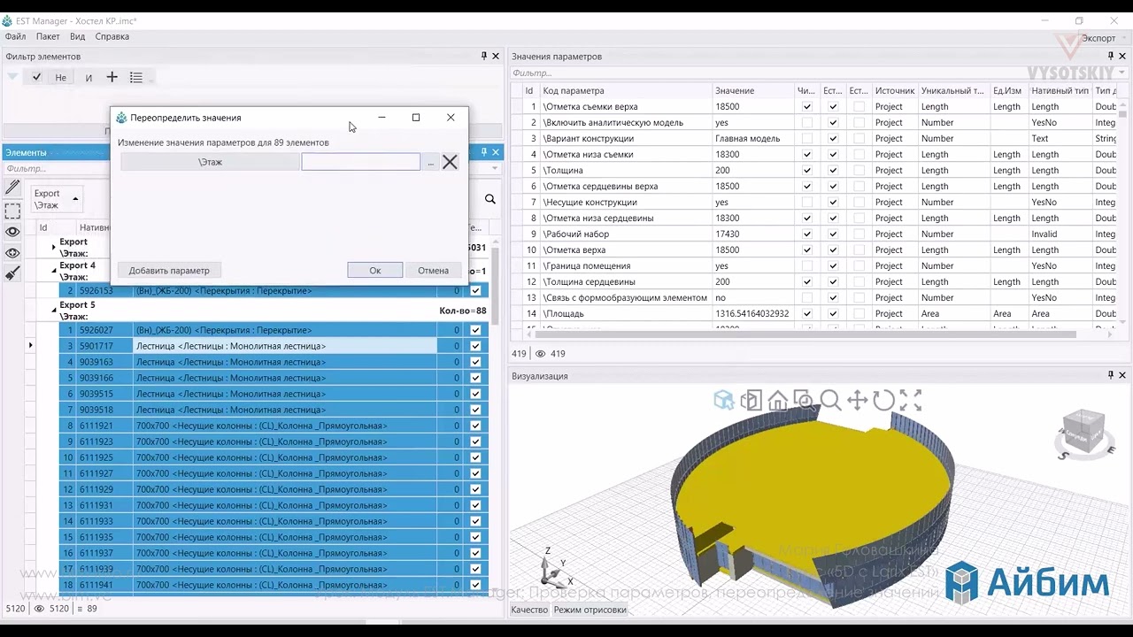Image resolution: width=1133 pixels, height=637 pixels.
Task: Close the Визуализация panel
Action: point(1122,375)
